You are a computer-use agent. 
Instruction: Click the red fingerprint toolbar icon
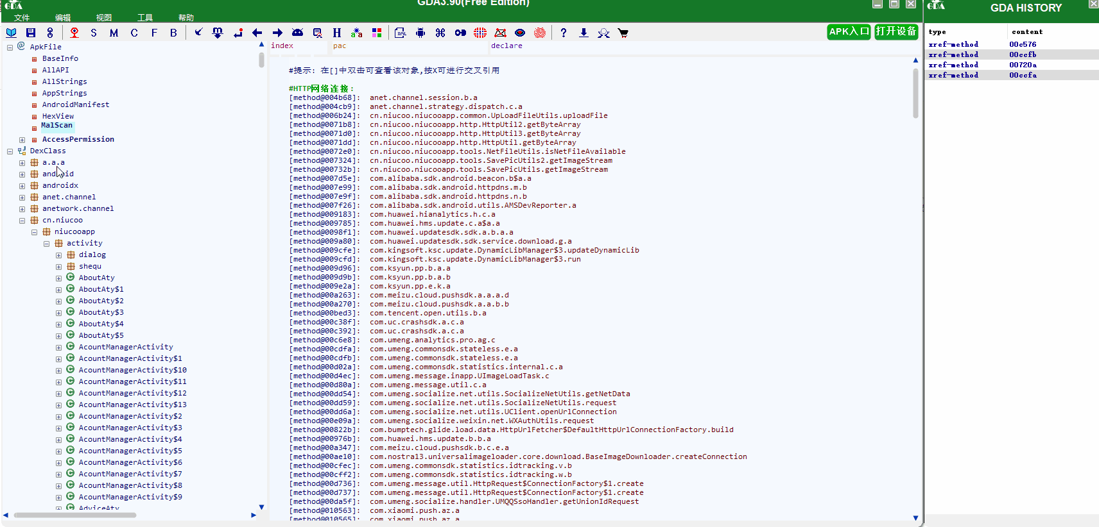pos(540,33)
